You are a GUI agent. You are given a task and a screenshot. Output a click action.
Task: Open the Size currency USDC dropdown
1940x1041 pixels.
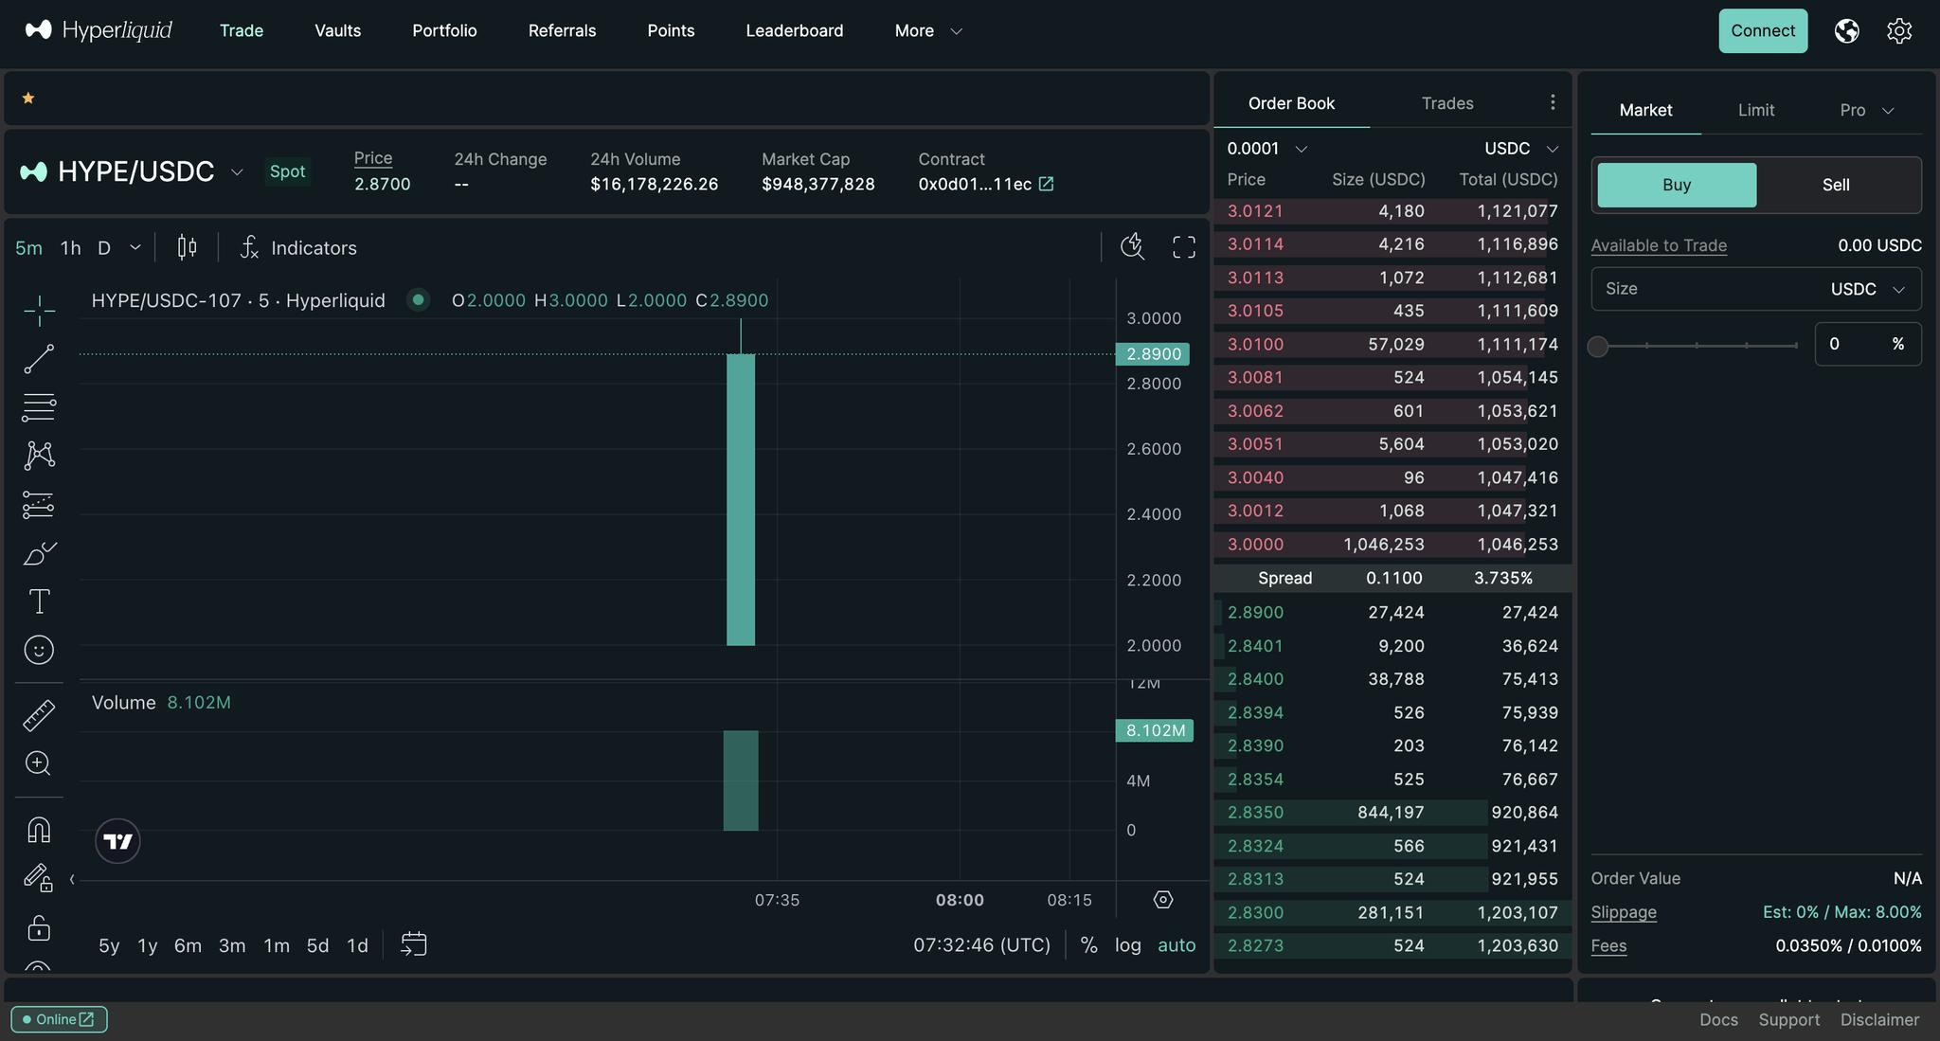tap(1867, 289)
